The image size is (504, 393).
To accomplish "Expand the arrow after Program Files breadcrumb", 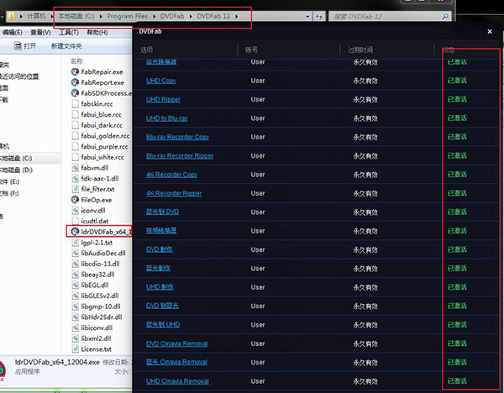I will click(154, 16).
